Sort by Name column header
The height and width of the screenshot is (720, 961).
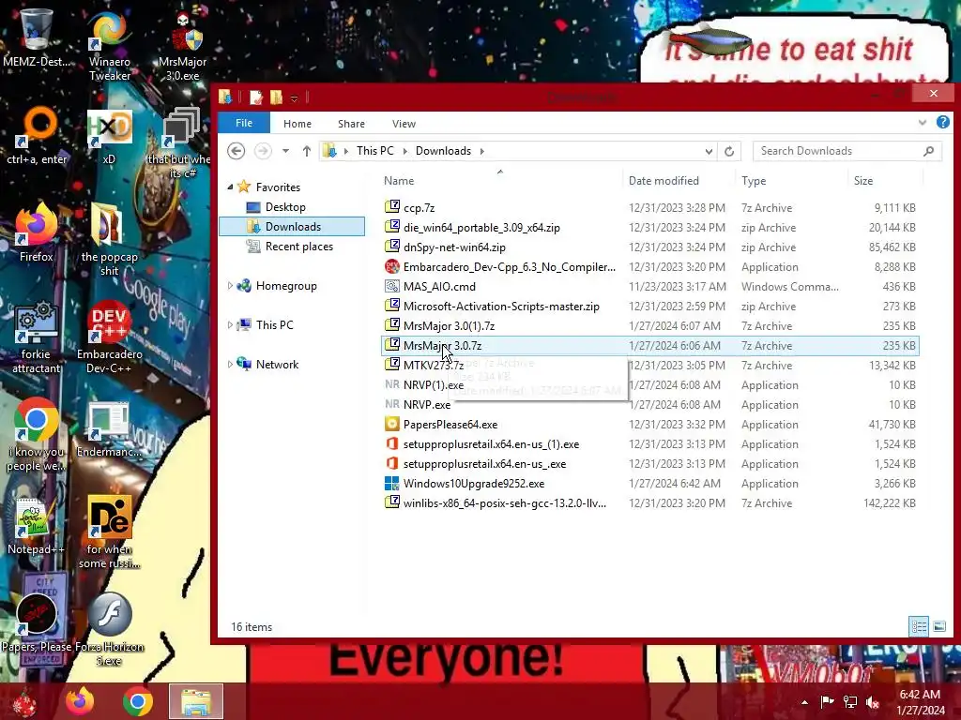coord(500,181)
